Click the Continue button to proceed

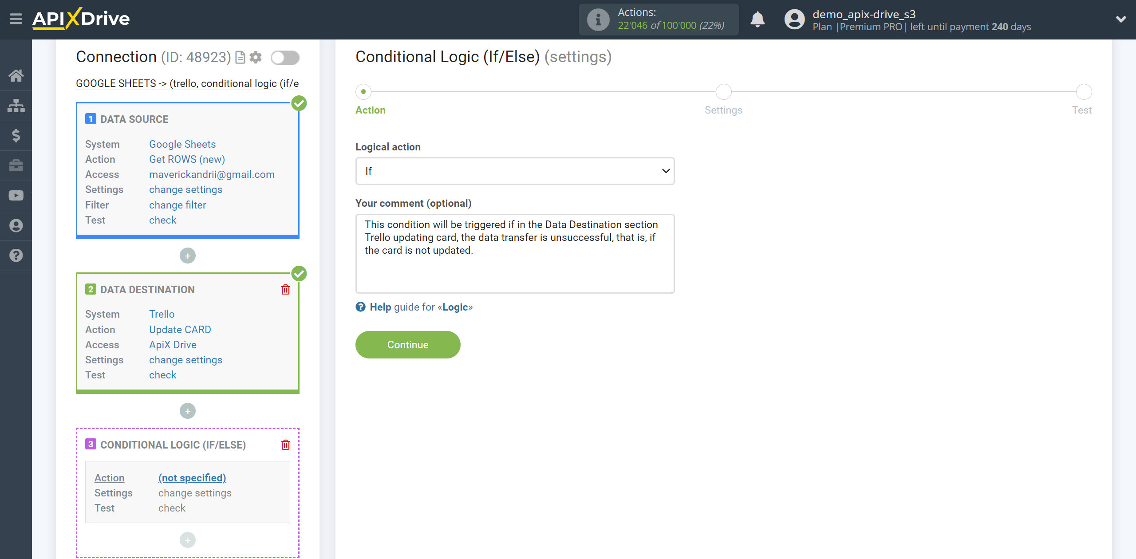(x=407, y=345)
